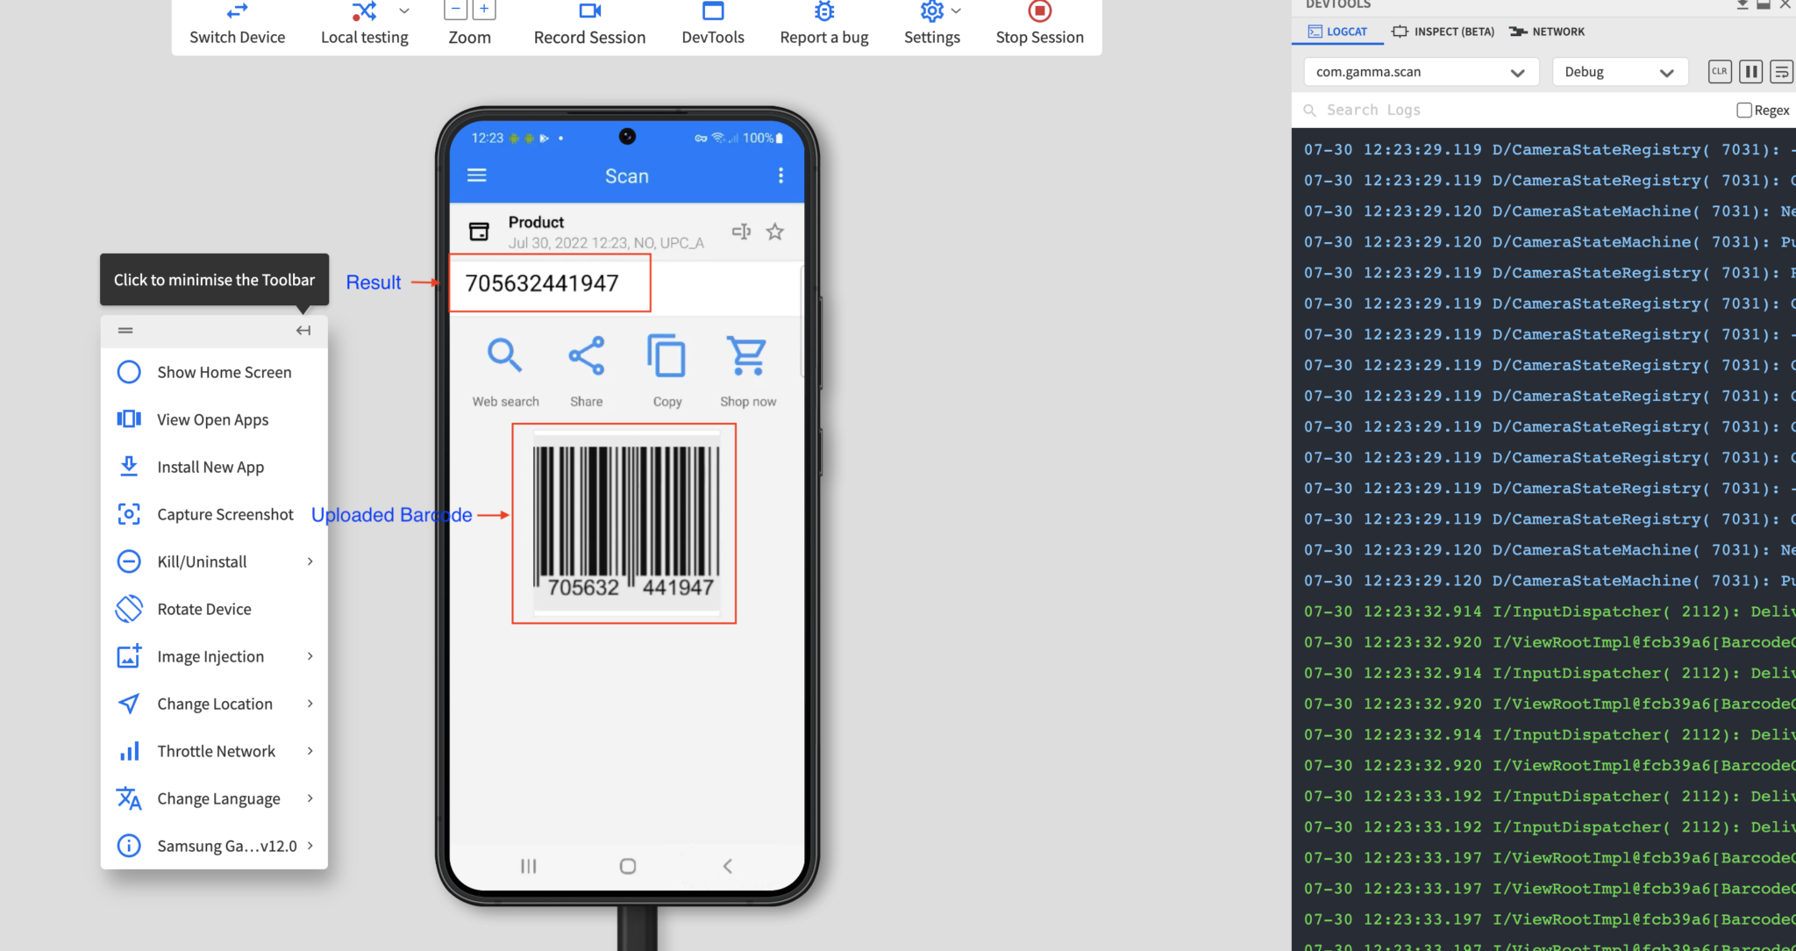
Task: Click Install New App in the sidebar
Action: tap(210, 467)
